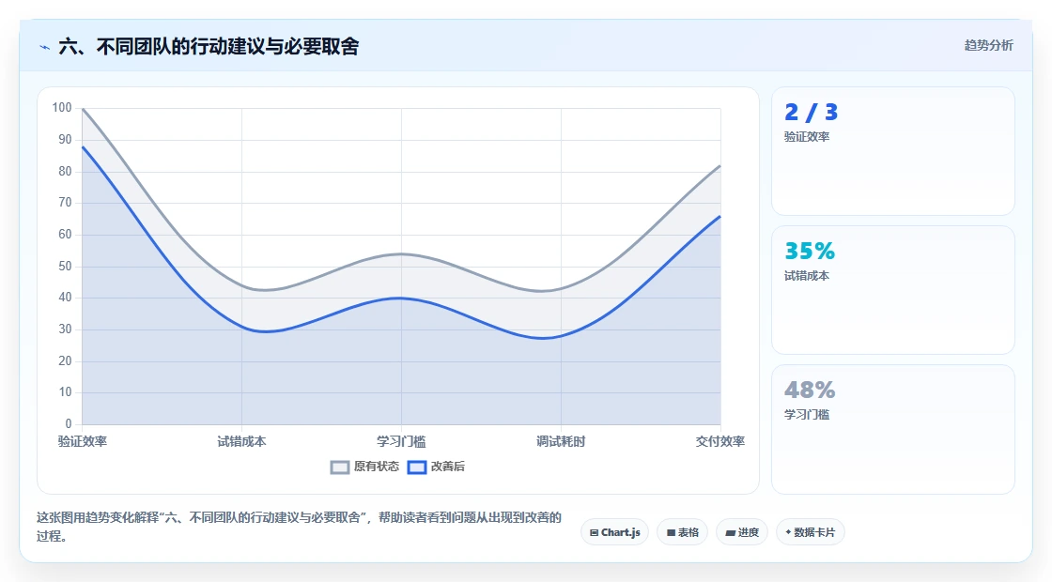Click the 调试耗时 x-axis label

pos(561,442)
